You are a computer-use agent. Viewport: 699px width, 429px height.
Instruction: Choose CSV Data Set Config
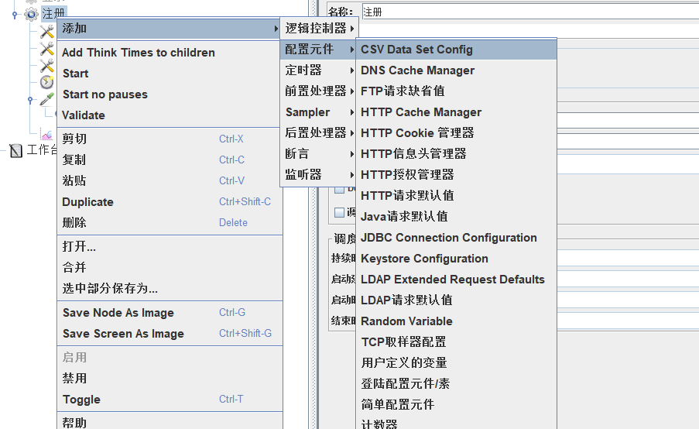[416, 50]
